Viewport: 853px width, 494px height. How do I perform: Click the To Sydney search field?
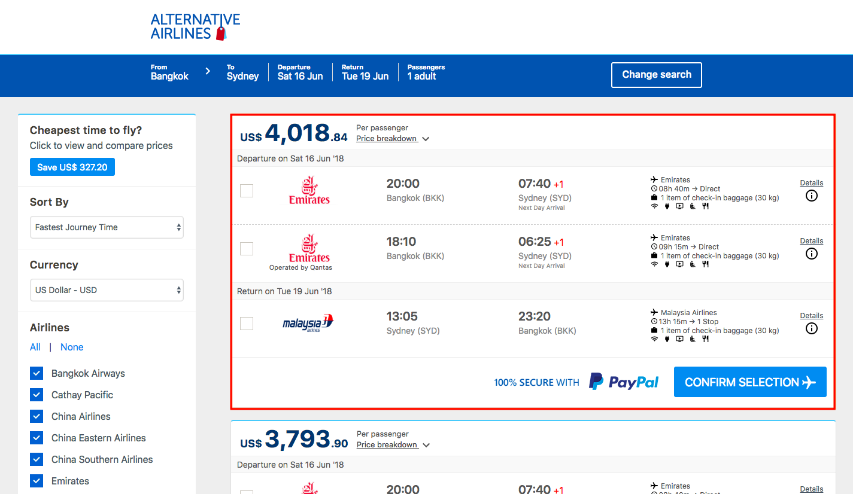[x=242, y=72]
